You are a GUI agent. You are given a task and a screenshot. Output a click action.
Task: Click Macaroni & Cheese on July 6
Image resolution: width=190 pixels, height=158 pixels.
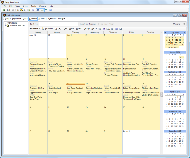[37, 75]
